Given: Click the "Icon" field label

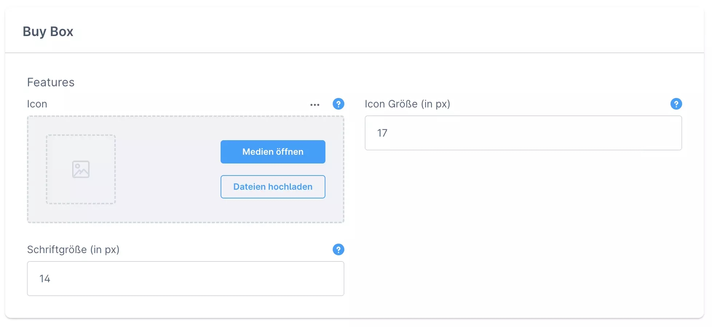Looking at the screenshot, I should [x=37, y=104].
